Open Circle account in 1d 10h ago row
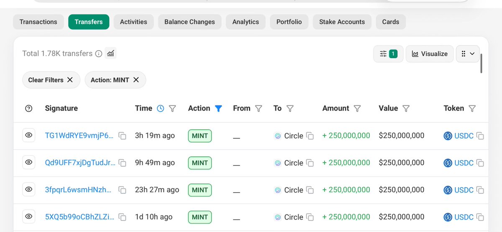 tap(293, 217)
